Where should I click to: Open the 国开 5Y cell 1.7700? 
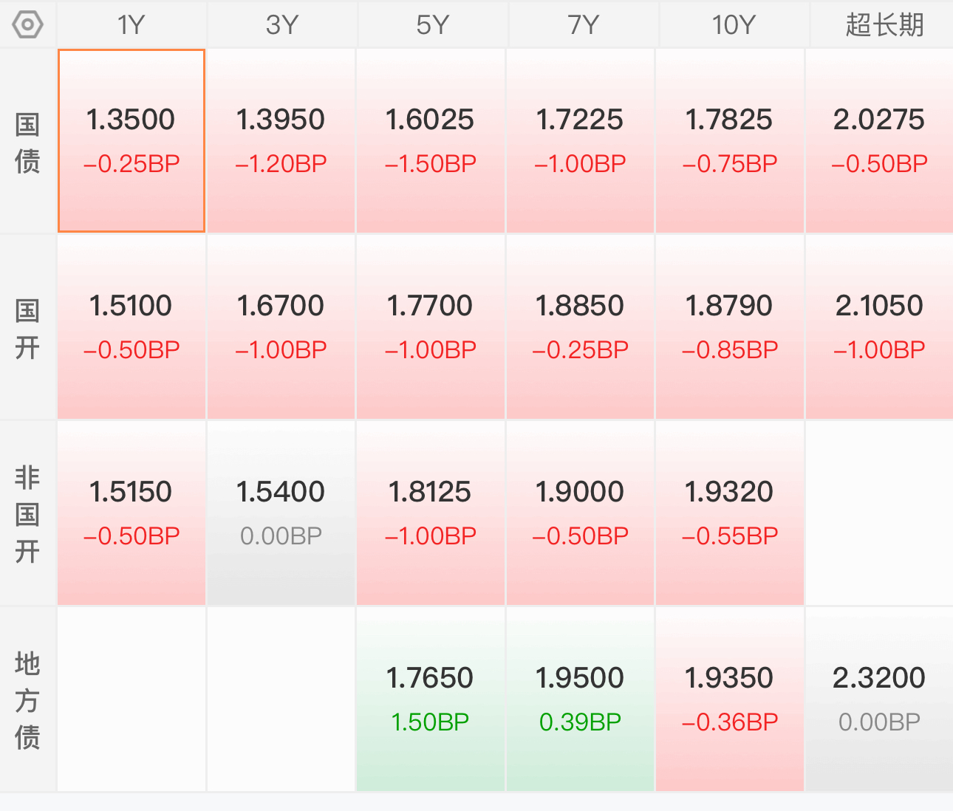click(x=431, y=327)
